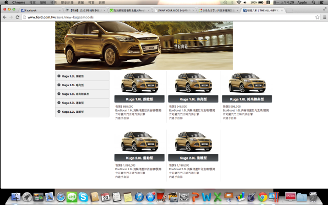This screenshot has height=205, width=328.
Task: Click the gold Kuga hero banner image
Action: click(144, 46)
